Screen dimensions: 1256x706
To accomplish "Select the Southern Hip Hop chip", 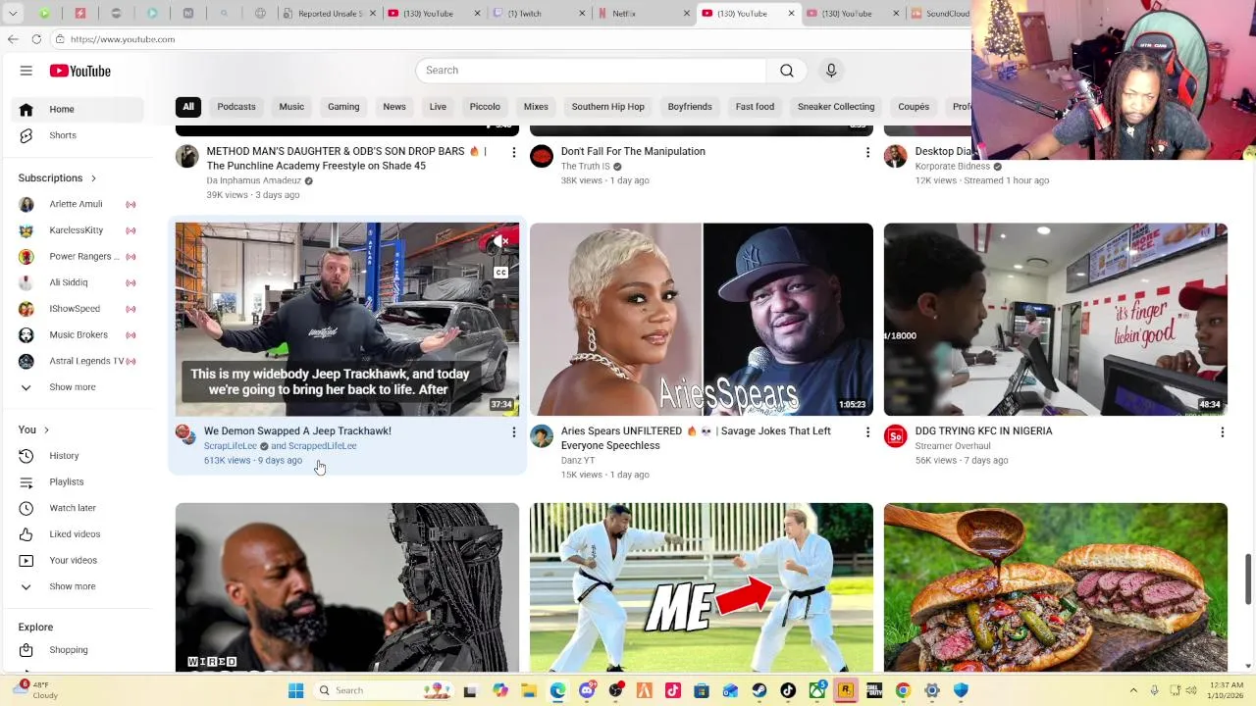I will 608,107.
